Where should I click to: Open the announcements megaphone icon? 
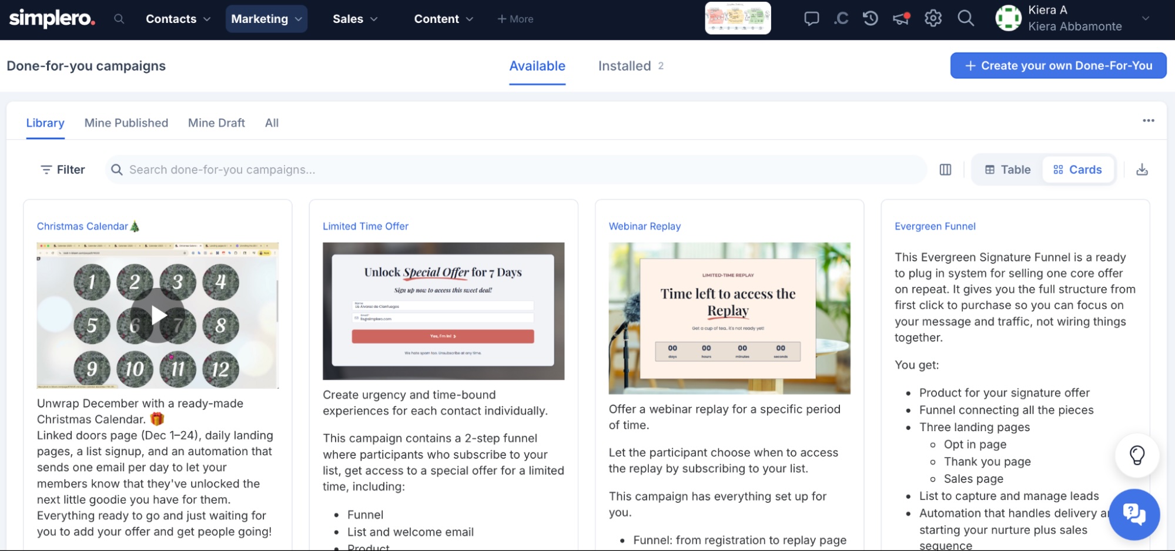(x=901, y=19)
